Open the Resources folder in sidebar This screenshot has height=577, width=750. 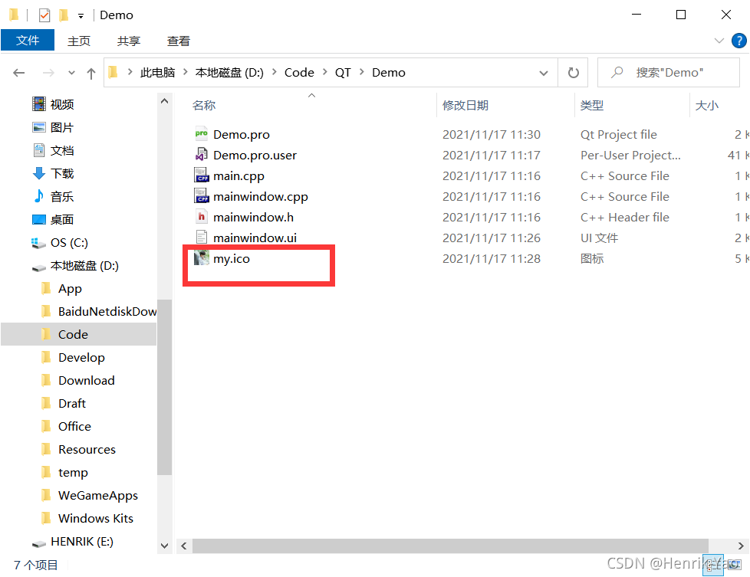pyautogui.click(x=79, y=449)
